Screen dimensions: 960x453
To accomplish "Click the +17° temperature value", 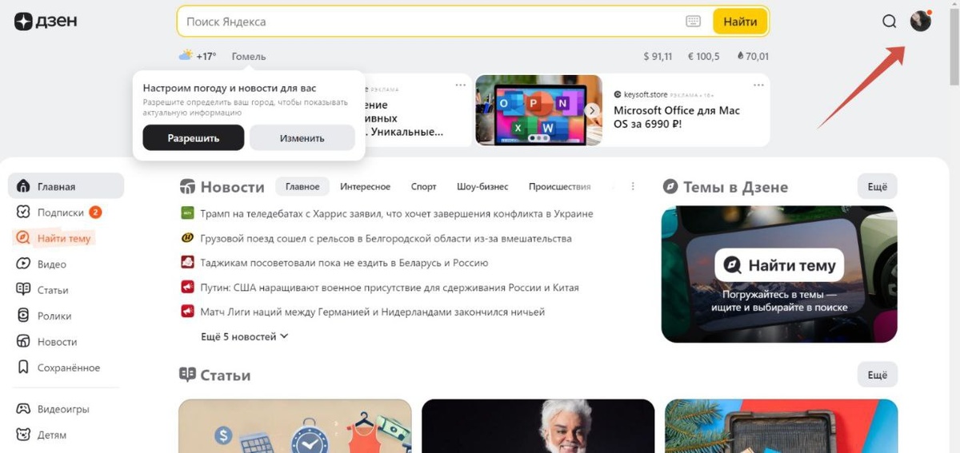I will pos(206,56).
